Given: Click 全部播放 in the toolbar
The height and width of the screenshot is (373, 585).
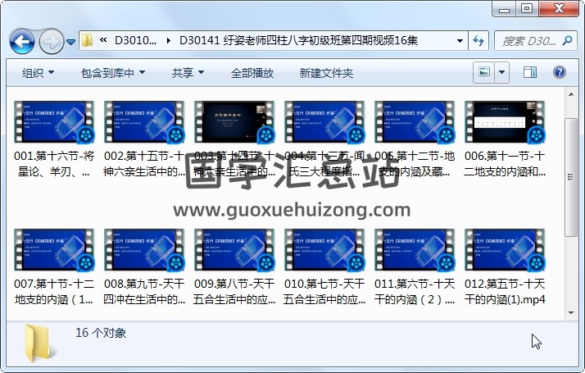Looking at the screenshot, I should click(x=252, y=73).
